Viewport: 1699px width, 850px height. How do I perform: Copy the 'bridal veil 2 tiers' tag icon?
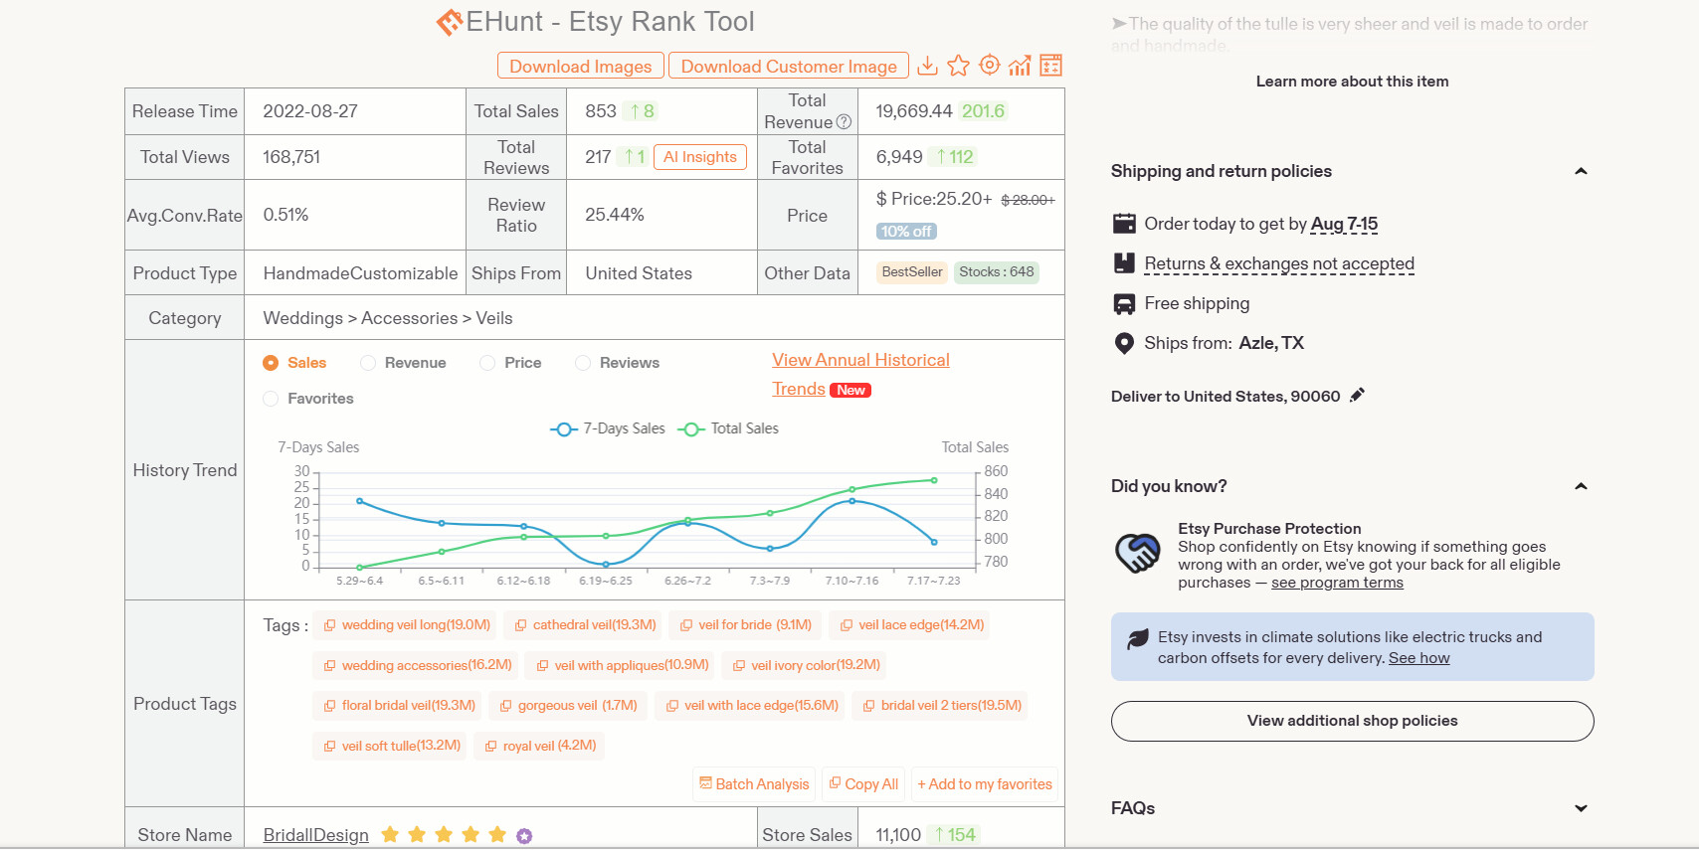click(x=868, y=706)
